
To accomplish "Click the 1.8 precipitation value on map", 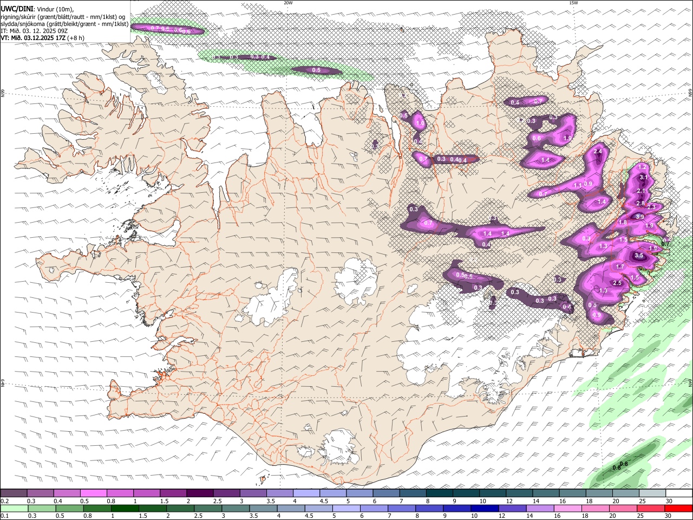I will click(623, 222).
